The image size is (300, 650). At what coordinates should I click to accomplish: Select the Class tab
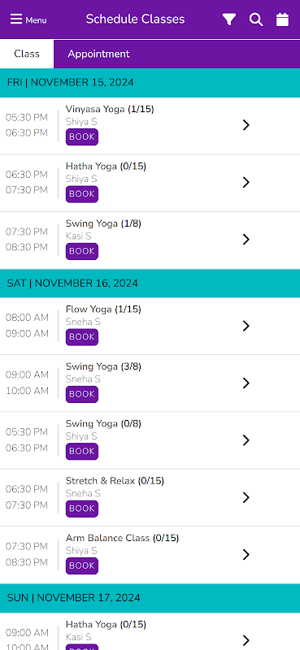click(x=27, y=54)
